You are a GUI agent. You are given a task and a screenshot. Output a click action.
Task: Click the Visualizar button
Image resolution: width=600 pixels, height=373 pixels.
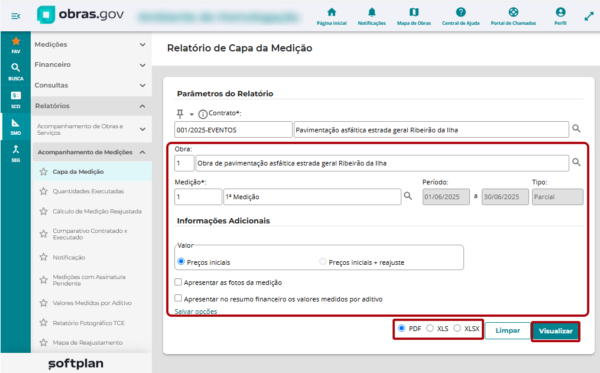click(555, 331)
